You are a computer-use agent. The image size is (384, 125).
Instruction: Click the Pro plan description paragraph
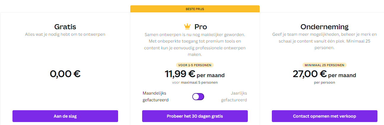[x=195, y=44]
